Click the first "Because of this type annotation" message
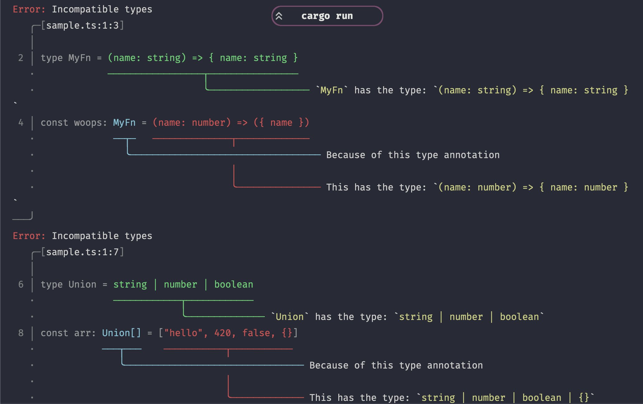Image resolution: width=643 pixels, height=404 pixels. 413,155
